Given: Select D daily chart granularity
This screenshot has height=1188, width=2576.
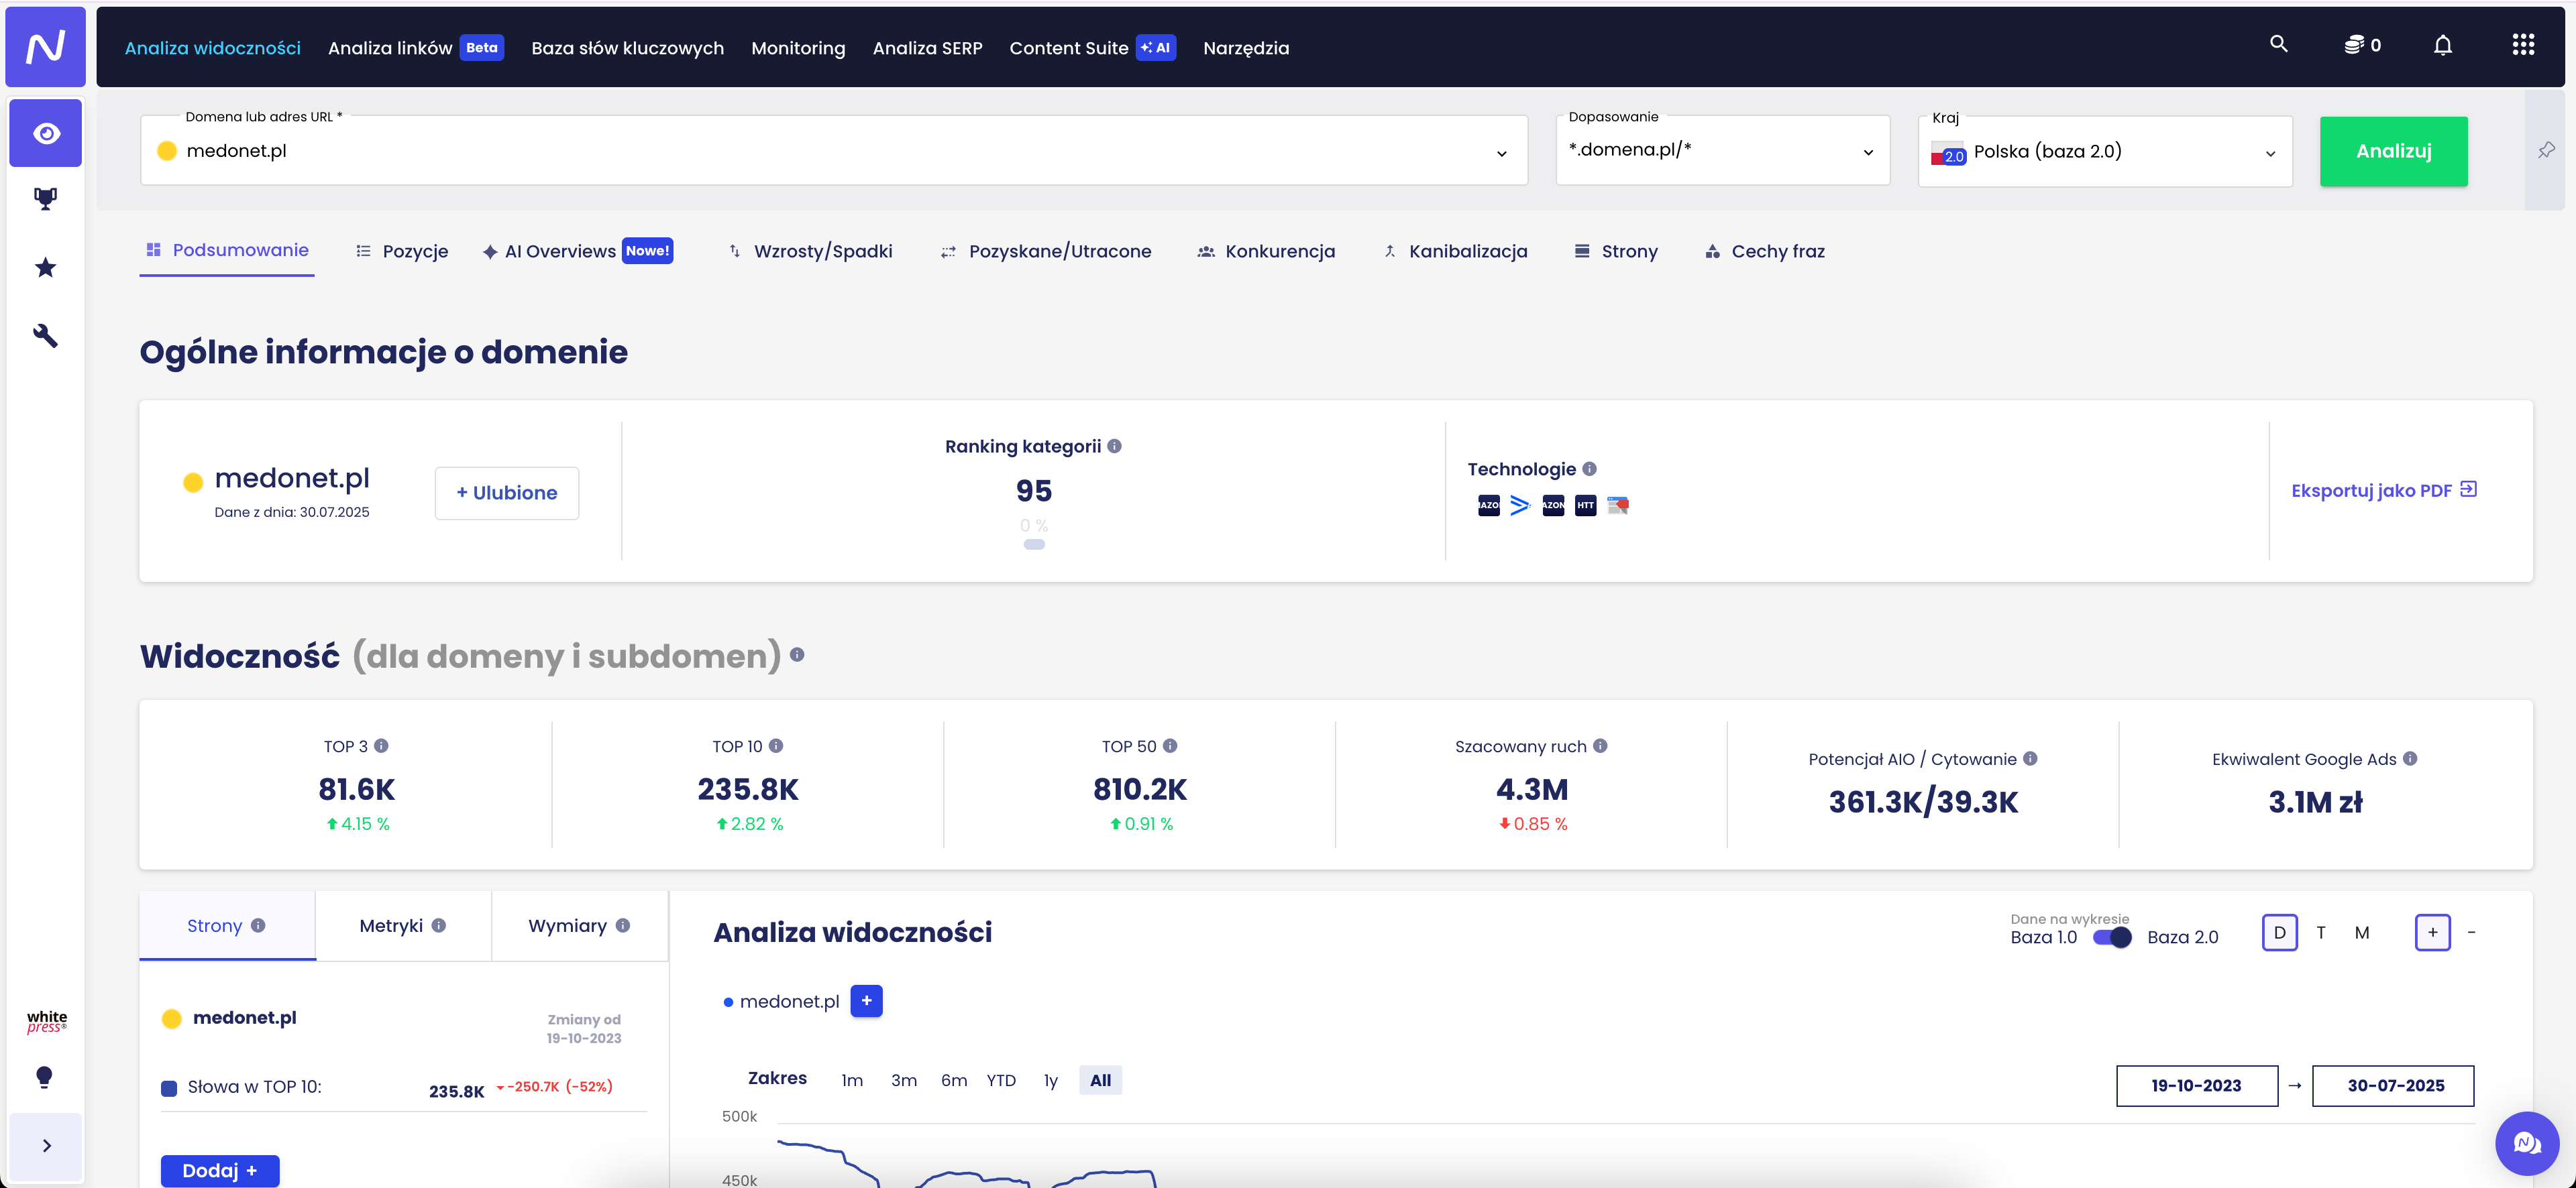Looking at the screenshot, I should point(2280,932).
